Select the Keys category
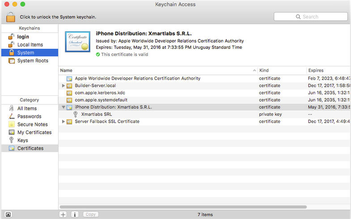Image resolution: width=351 pixels, height=219 pixels. 22,140
